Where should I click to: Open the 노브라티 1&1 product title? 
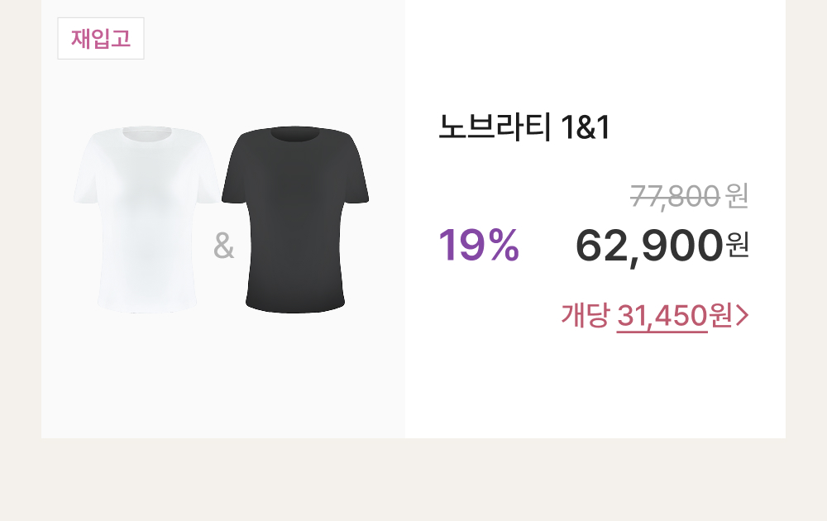tap(524, 127)
